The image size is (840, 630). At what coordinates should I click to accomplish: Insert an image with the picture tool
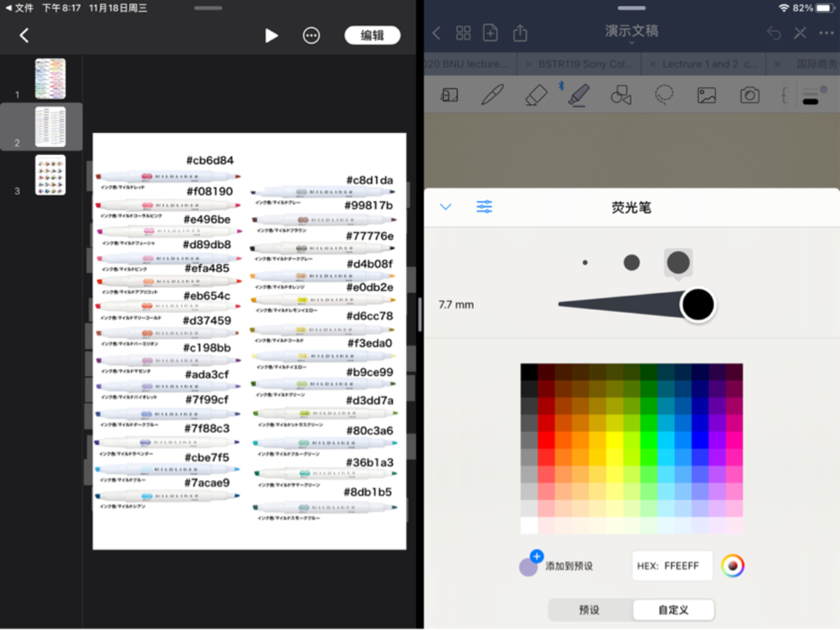coord(706,95)
